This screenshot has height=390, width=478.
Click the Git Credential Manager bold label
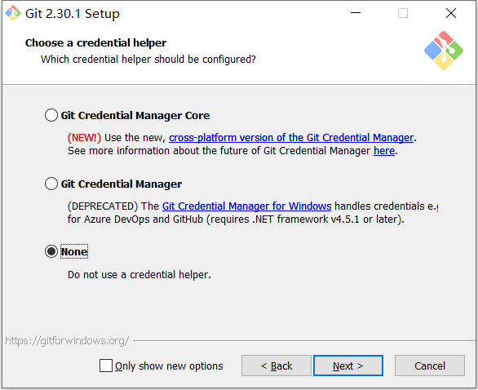coord(122,184)
